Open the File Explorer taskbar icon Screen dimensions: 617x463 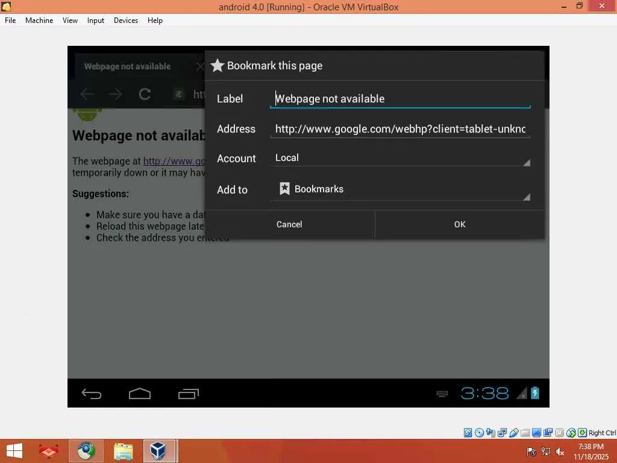coord(123,451)
